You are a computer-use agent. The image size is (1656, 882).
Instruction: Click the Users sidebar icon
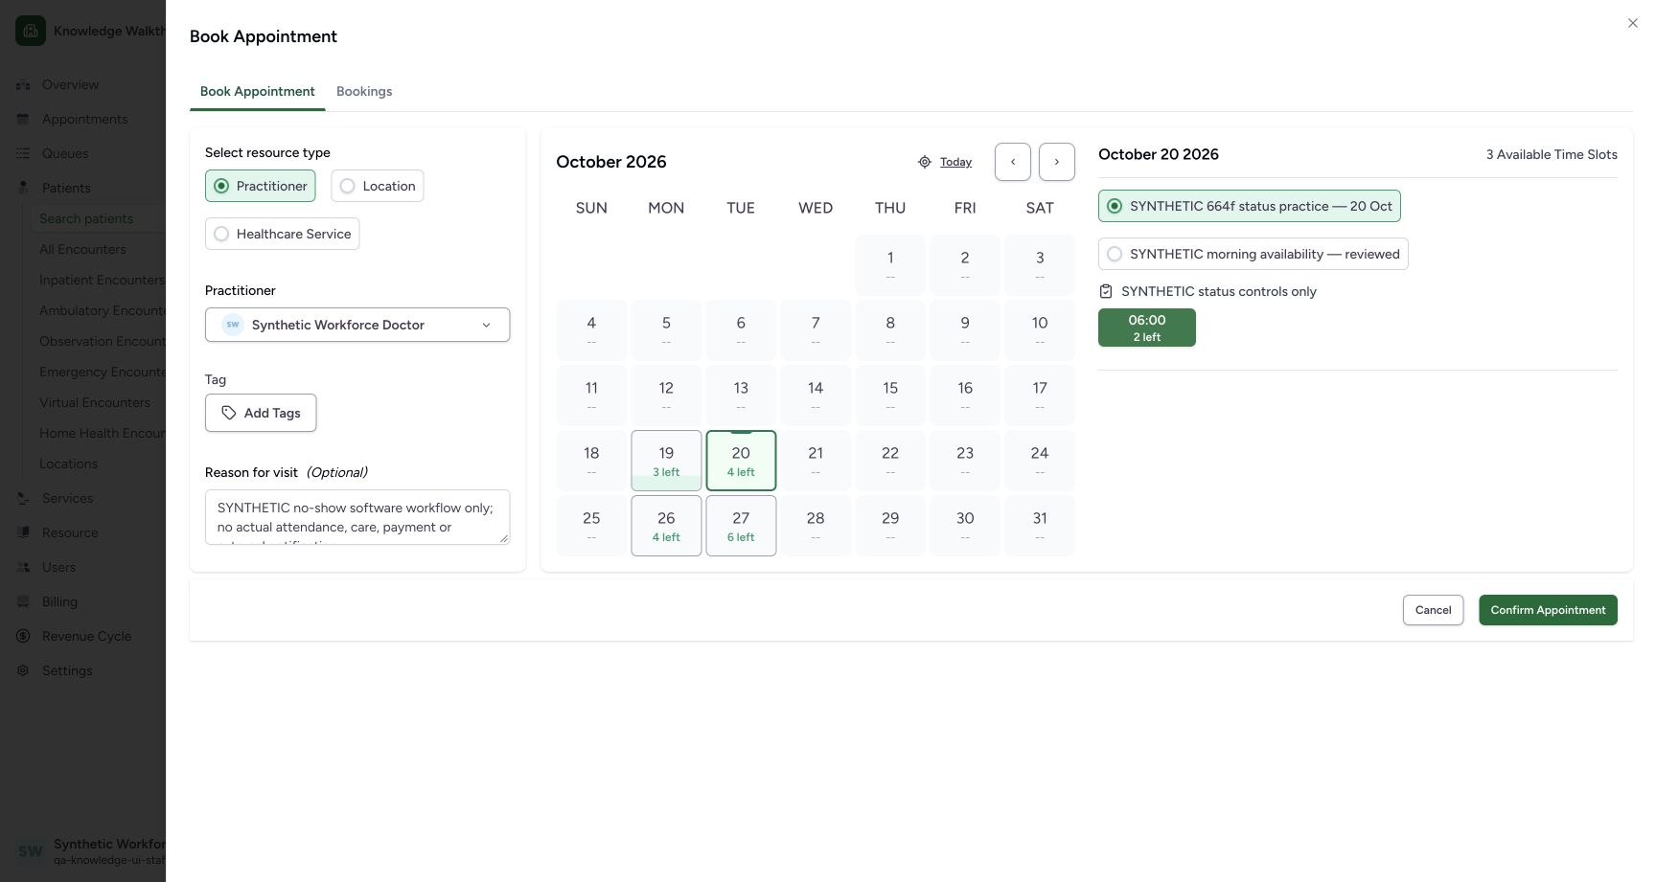click(x=23, y=567)
